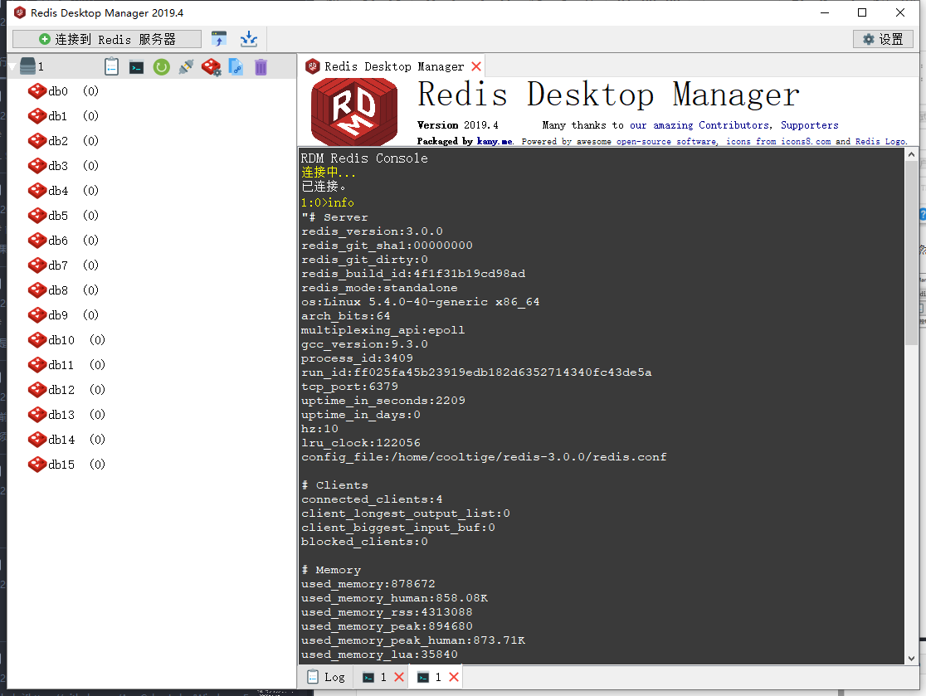Open connection settings red cube gear icon

(x=211, y=66)
